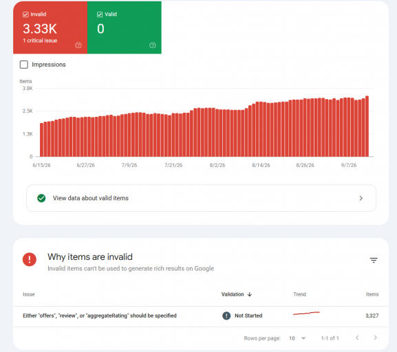Click the Trend column header
The image size is (397, 352).
pyautogui.click(x=299, y=294)
